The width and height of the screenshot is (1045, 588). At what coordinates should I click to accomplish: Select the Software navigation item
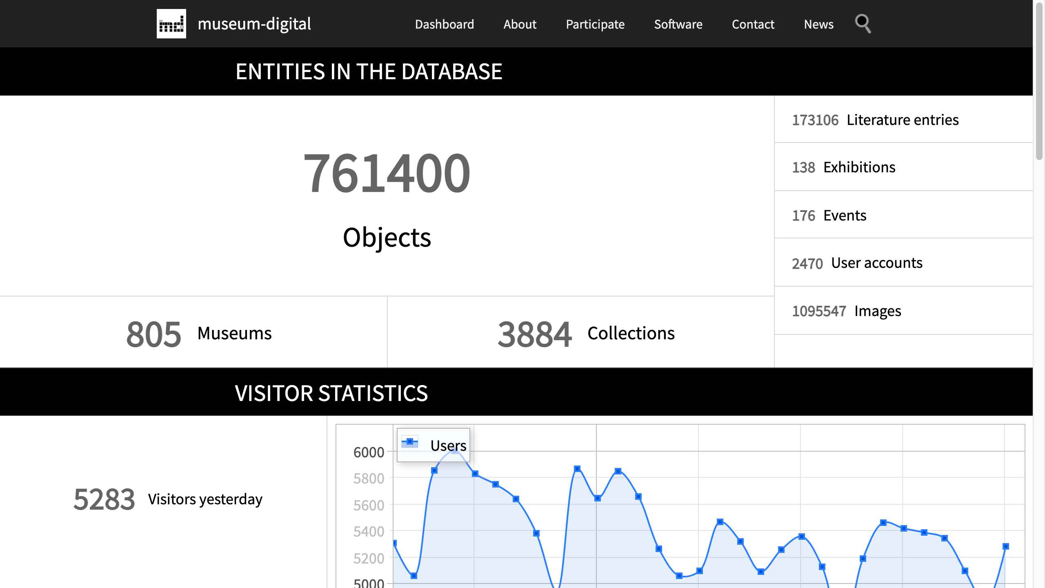pos(678,24)
